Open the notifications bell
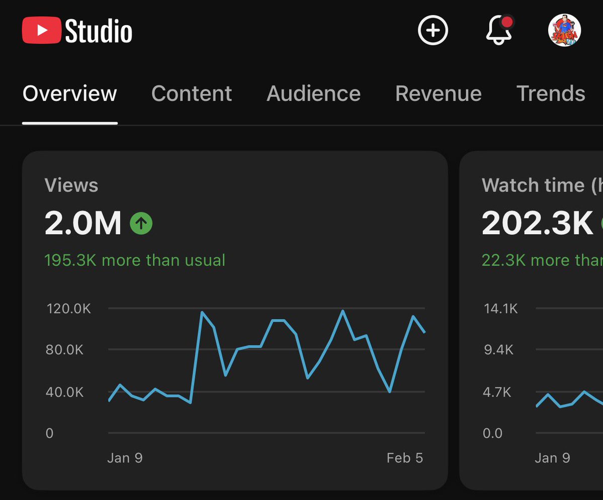Image resolution: width=603 pixels, height=500 pixels. [x=498, y=31]
